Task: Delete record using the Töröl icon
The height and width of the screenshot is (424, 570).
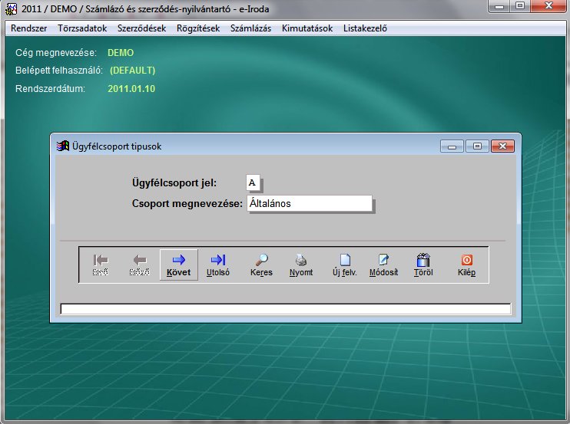Action: pos(423,265)
